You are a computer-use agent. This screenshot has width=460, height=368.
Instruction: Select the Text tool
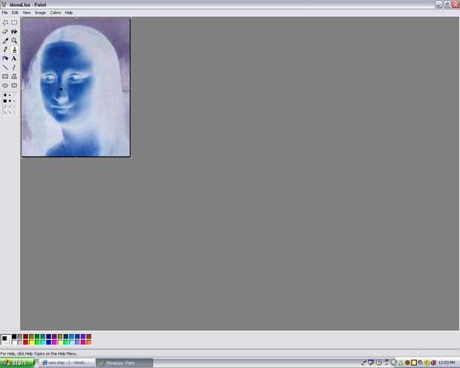coord(14,59)
